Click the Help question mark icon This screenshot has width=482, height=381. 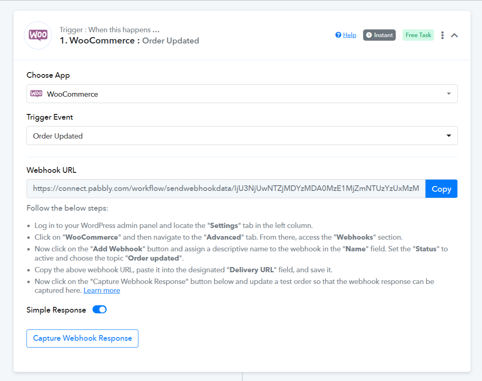pyautogui.click(x=338, y=35)
